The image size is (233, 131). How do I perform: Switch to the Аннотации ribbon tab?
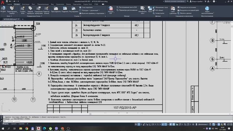(x=25, y=4)
